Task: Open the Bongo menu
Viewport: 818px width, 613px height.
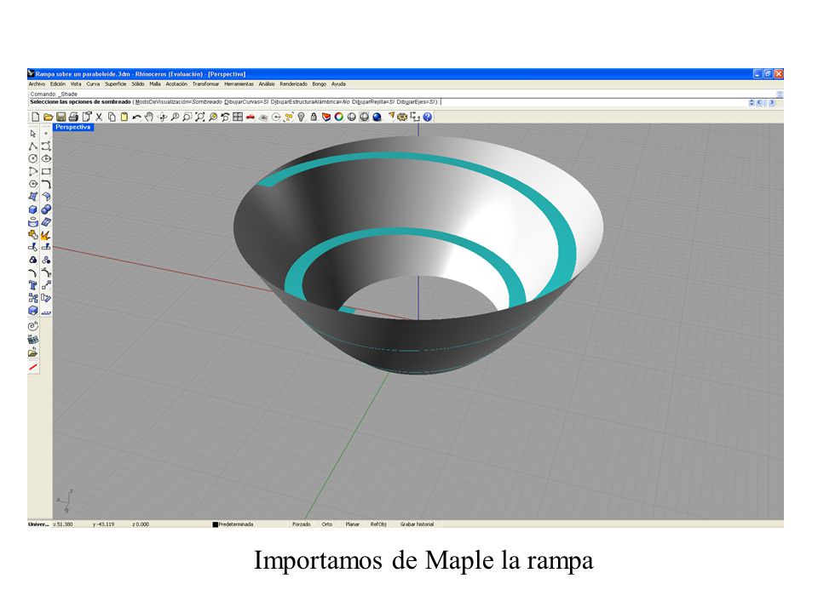Action: click(x=319, y=84)
